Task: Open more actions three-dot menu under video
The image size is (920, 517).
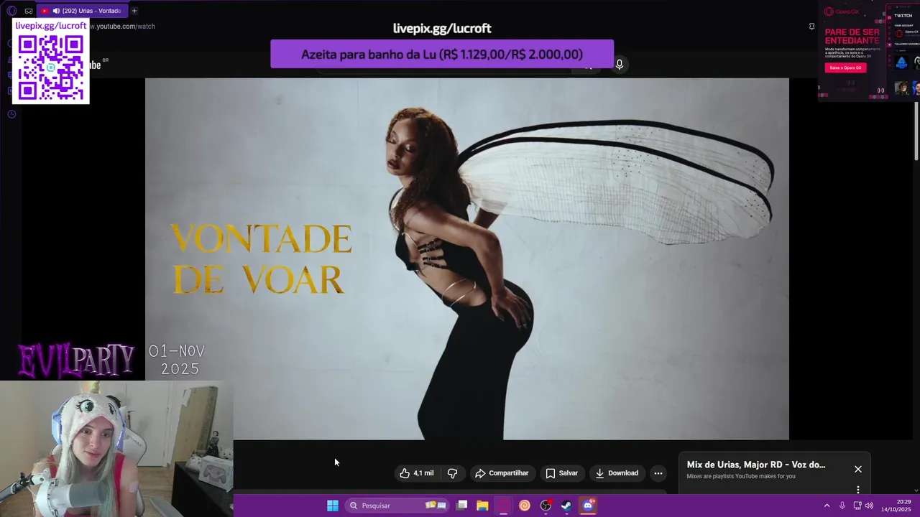Action: pyautogui.click(x=658, y=473)
